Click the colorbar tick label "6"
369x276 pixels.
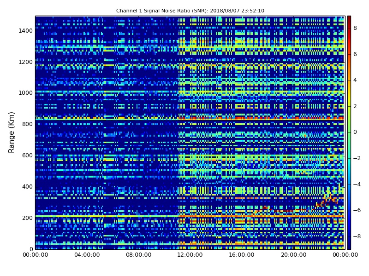coord(355,54)
